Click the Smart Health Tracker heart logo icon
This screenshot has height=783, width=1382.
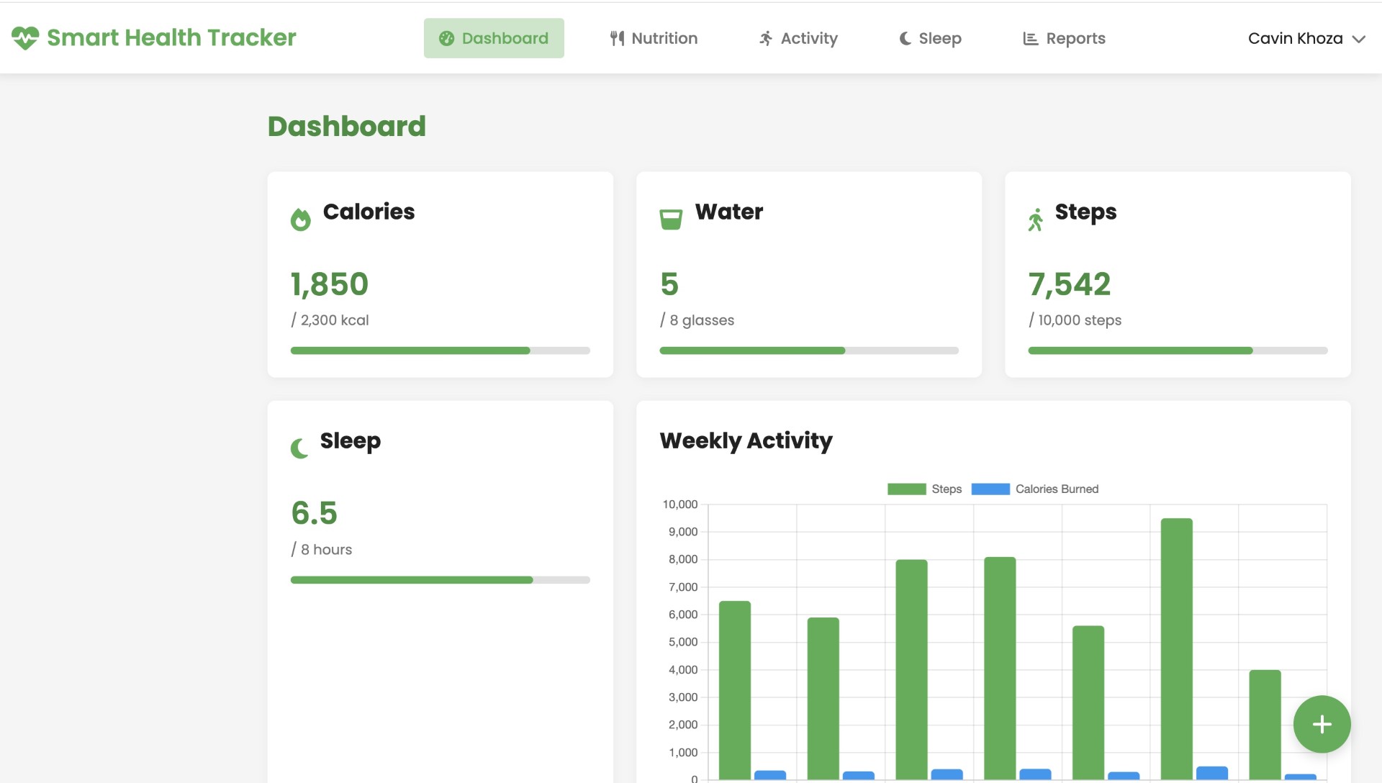click(24, 37)
